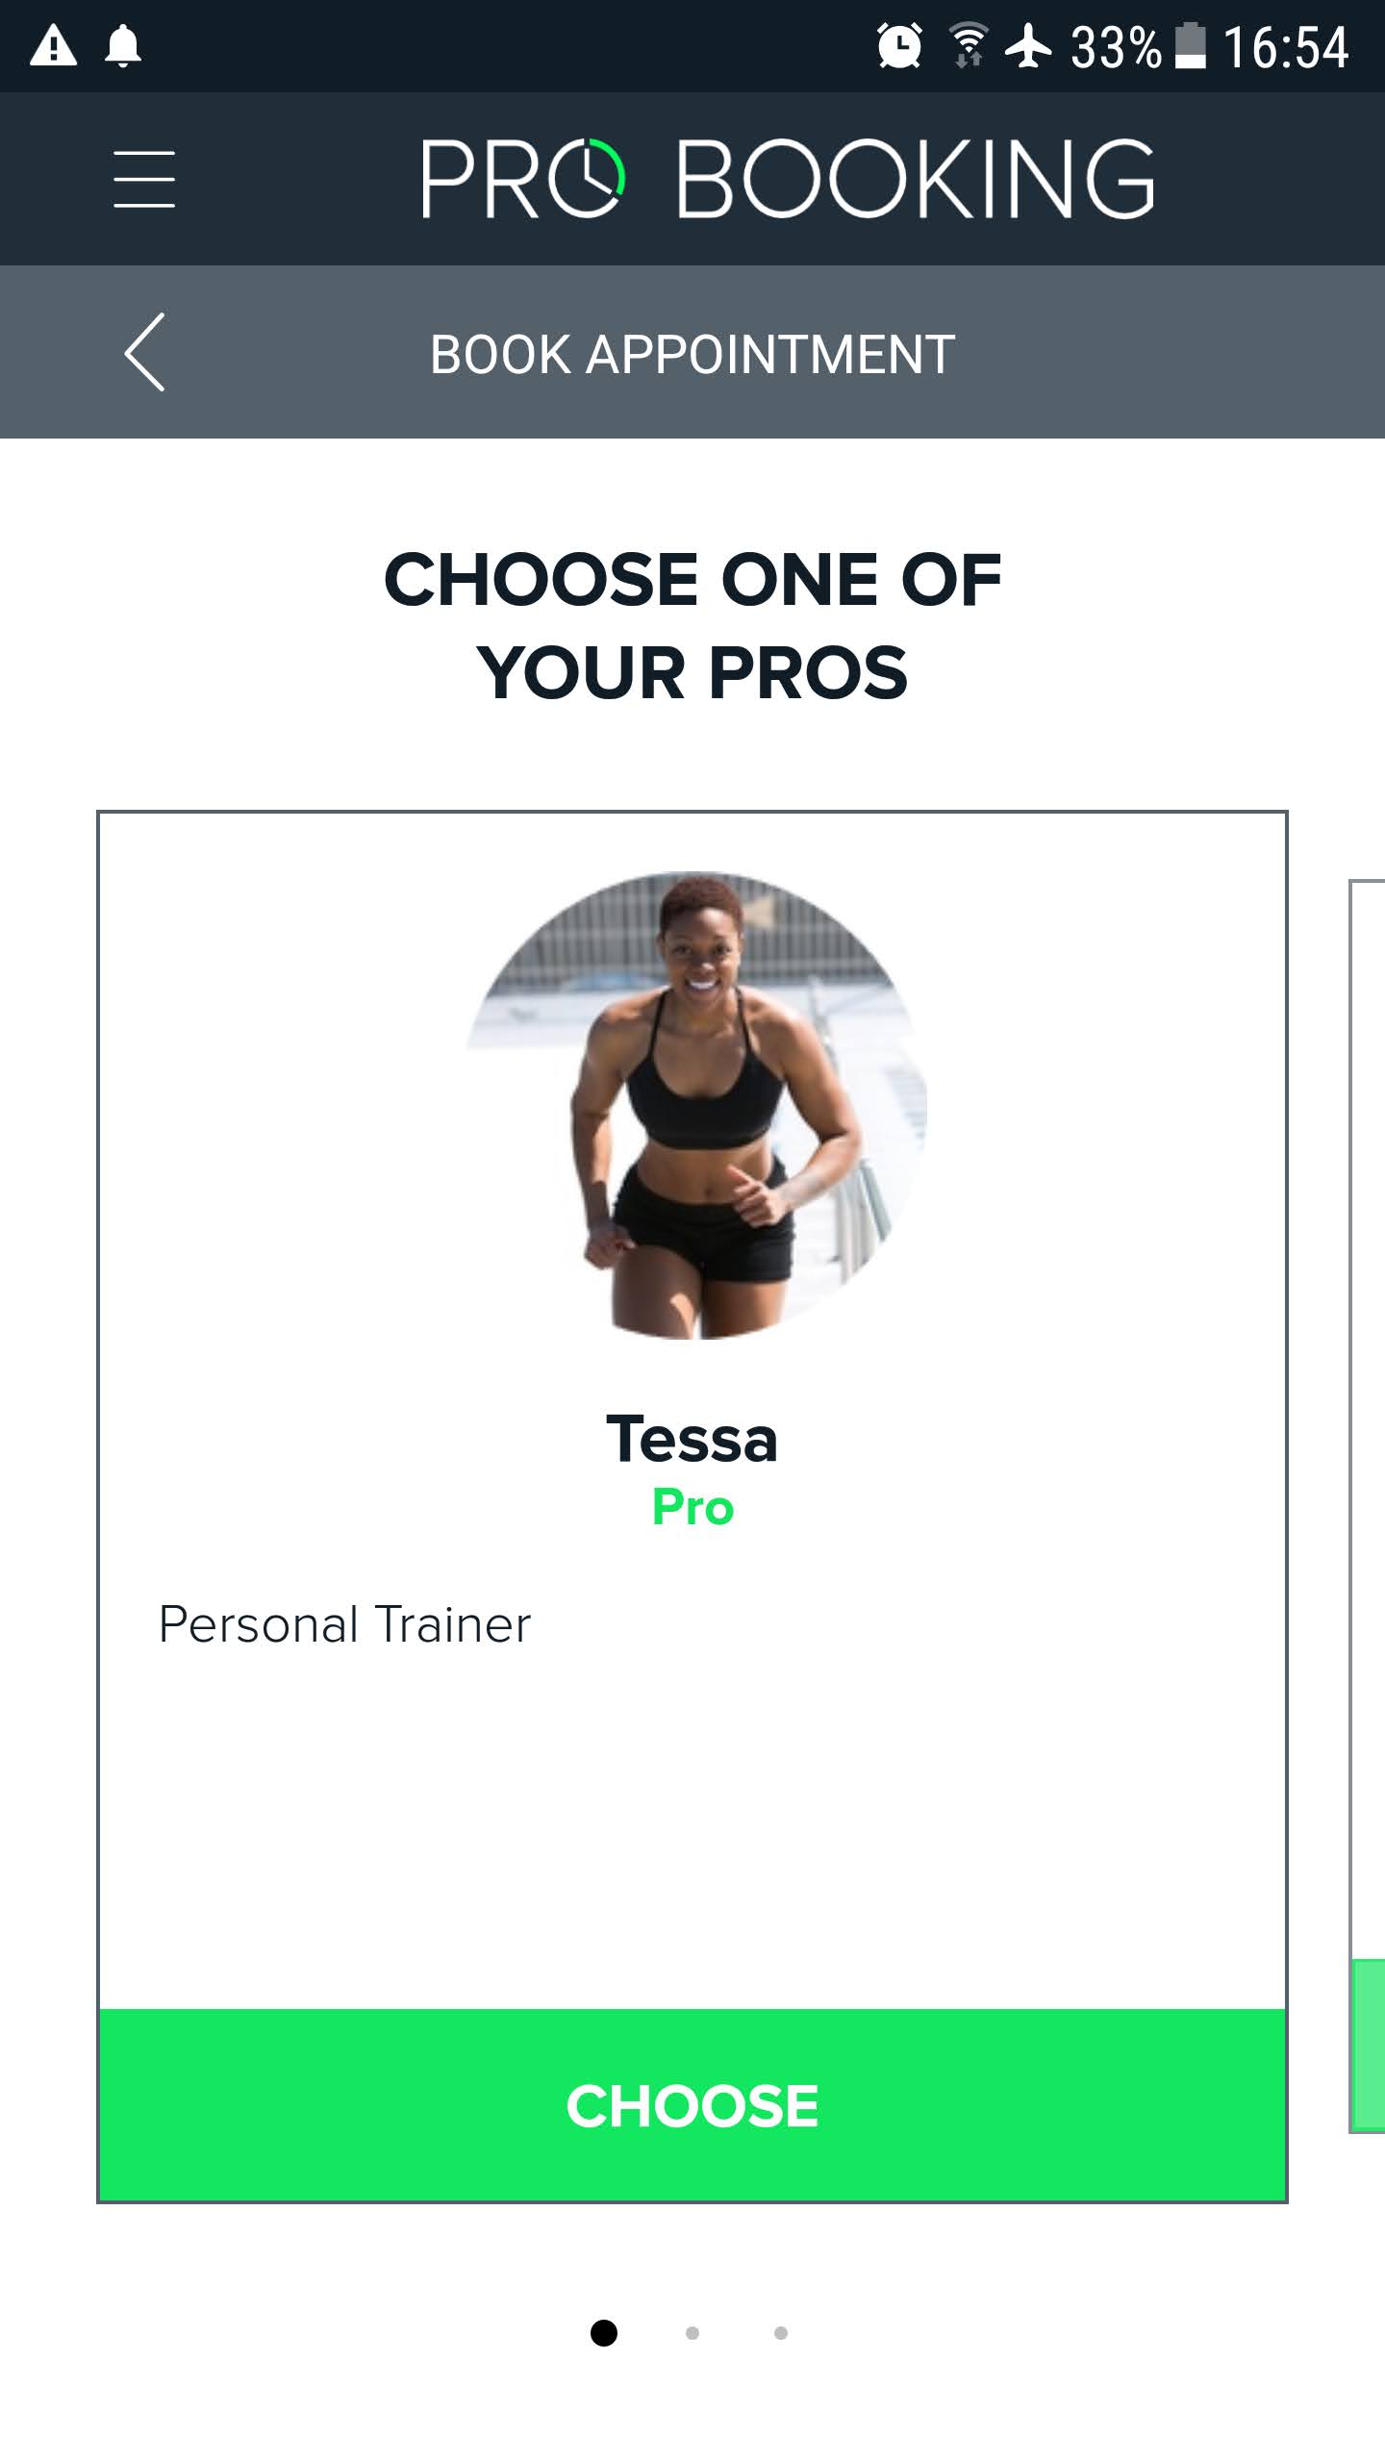This screenshot has height=2462, width=1385.
Task: Tap the green Pro label under Tessa
Action: pos(692,1507)
